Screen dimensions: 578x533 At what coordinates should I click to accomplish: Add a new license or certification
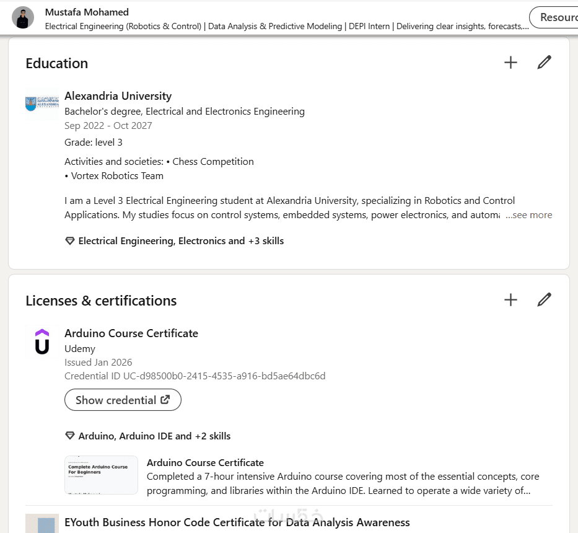(x=510, y=300)
